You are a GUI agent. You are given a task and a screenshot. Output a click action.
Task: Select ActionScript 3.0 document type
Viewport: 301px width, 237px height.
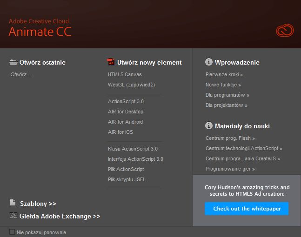pos(126,101)
